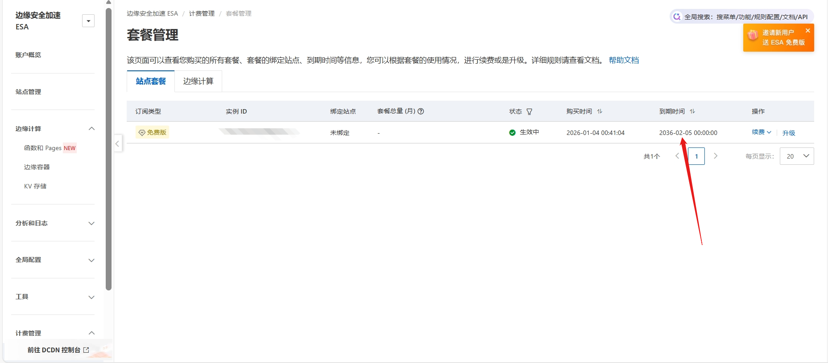The image size is (828, 363).
Task: Click 前往 DCDN 控制台 button
Action: tap(58, 350)
